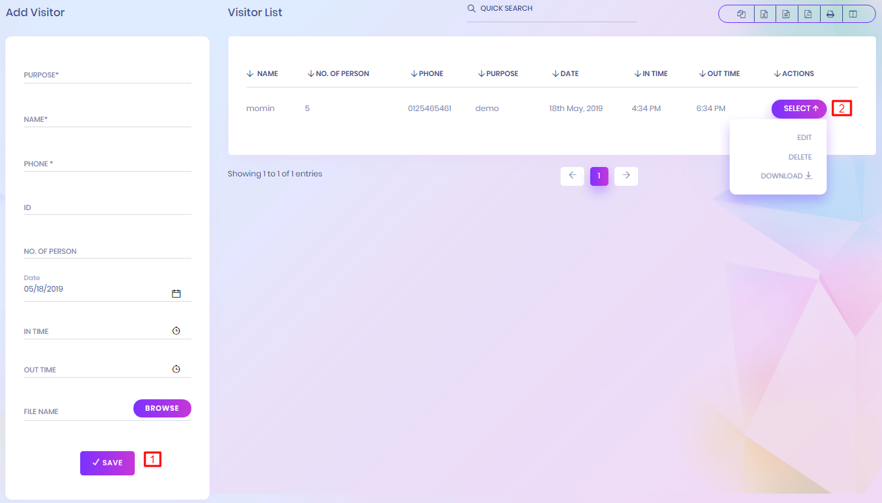Export visitor list to Excel
This screenshot has width=882, height=503.
[x=764, y=14]
